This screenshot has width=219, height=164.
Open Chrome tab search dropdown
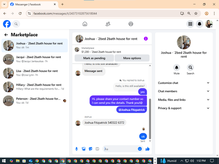pos(4,4)
